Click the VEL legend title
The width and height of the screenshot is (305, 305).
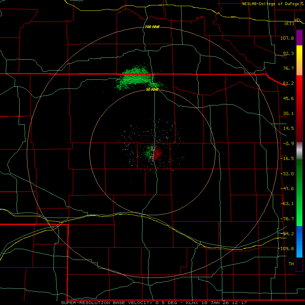(298, 20)
